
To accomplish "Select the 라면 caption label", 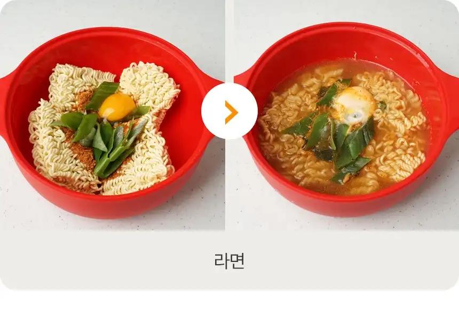I will coord(229,261).
